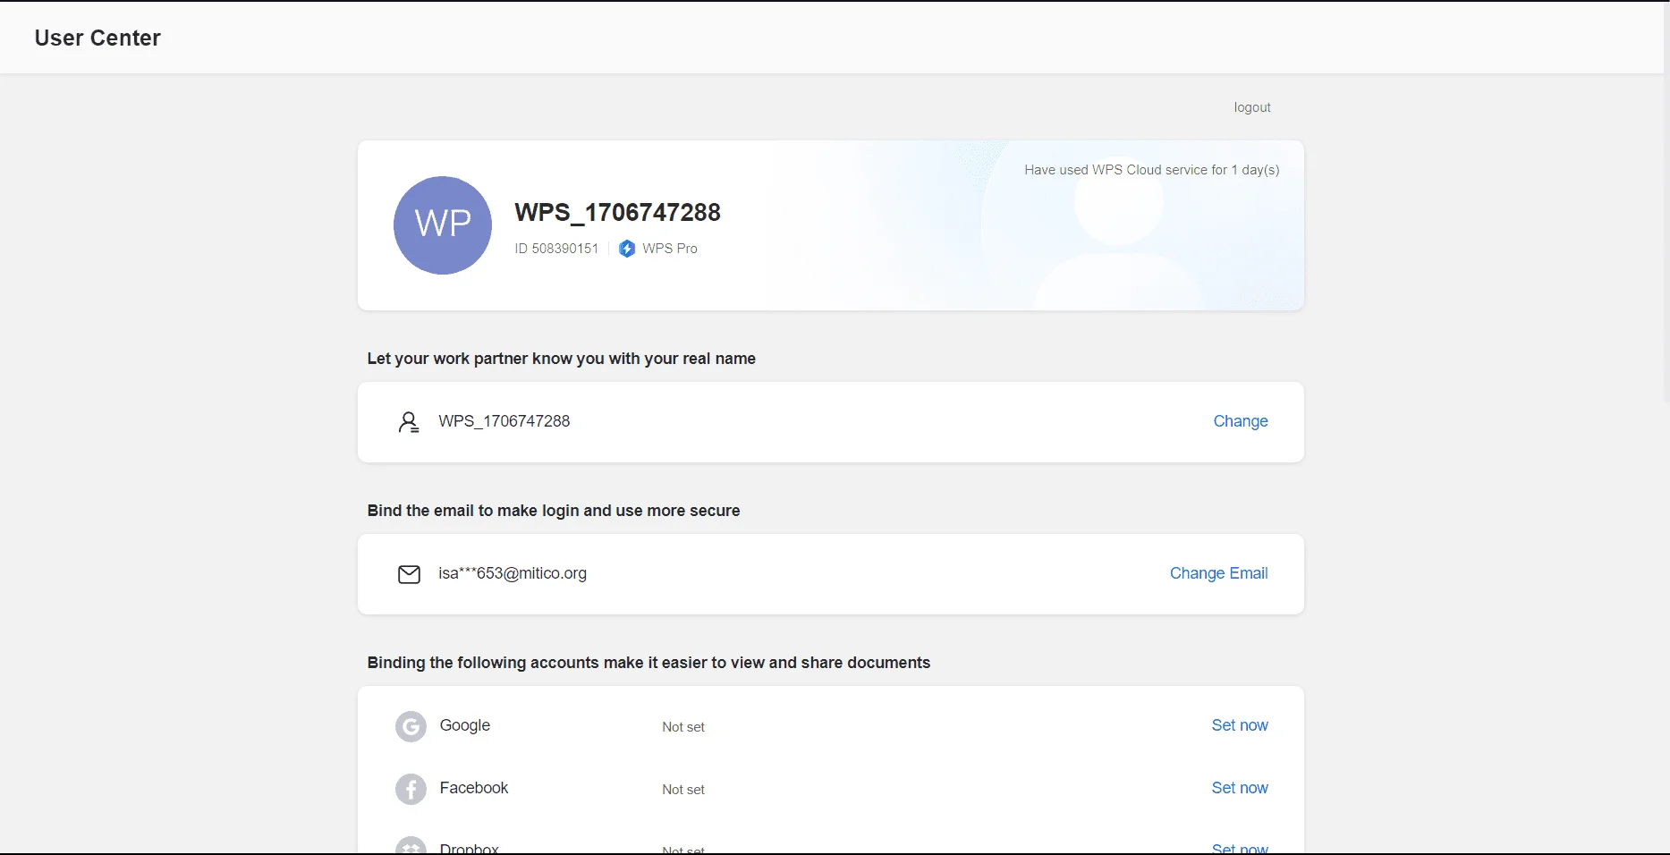Click the 'Bind the email' section heading
The image size is (1670, 855).
(x=554, y=511)
